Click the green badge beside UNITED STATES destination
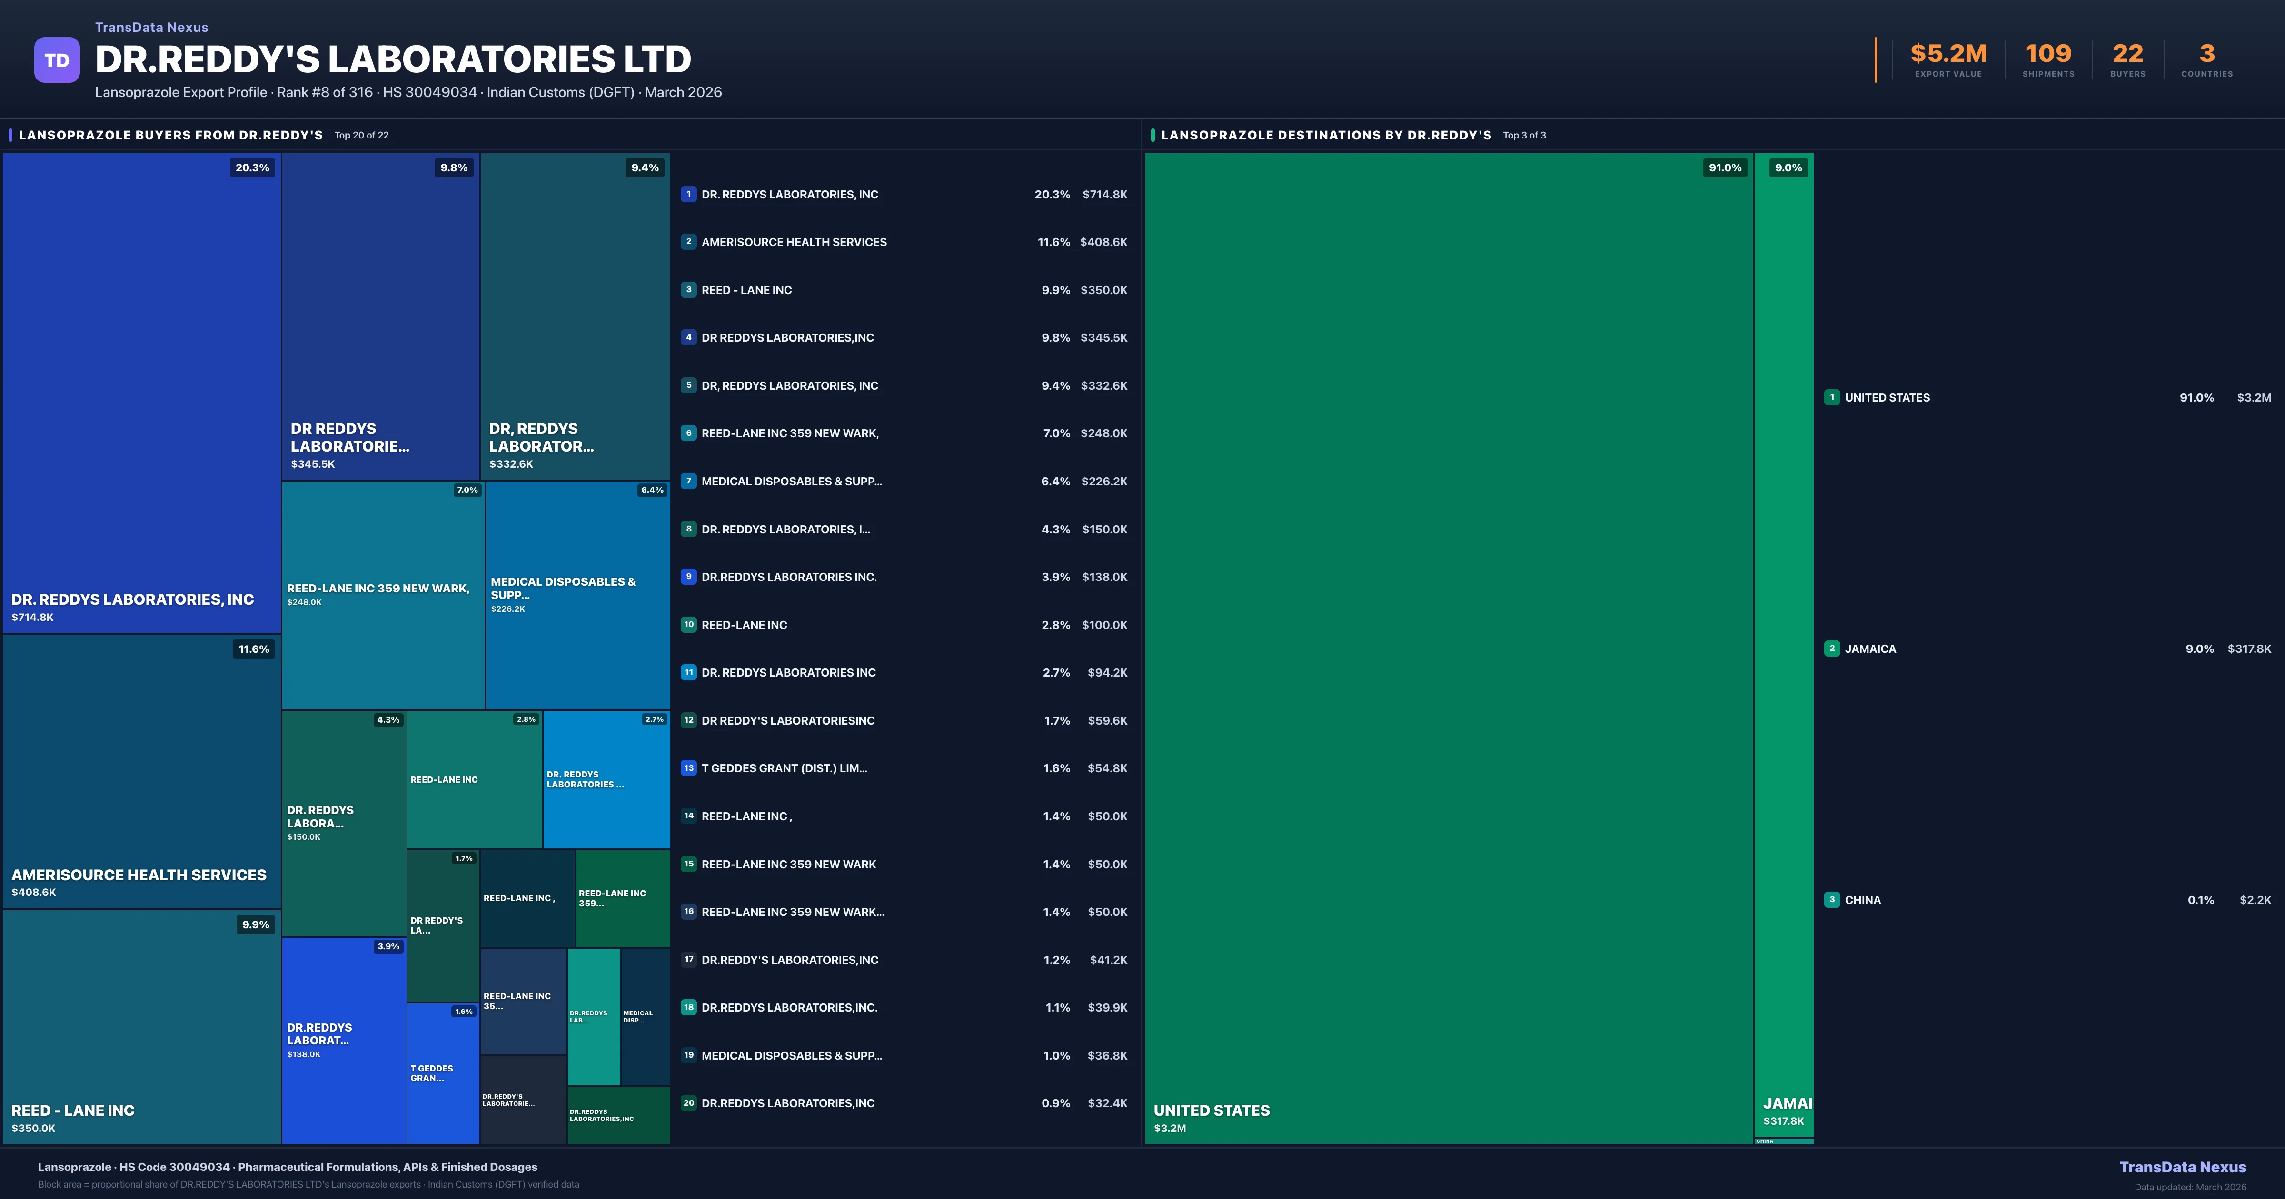 (1832, 397)
